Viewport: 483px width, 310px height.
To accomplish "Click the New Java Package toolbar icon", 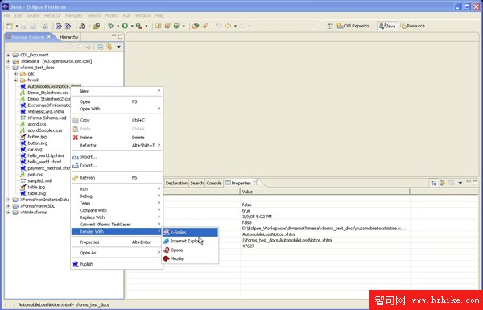I will coord(167,27).
